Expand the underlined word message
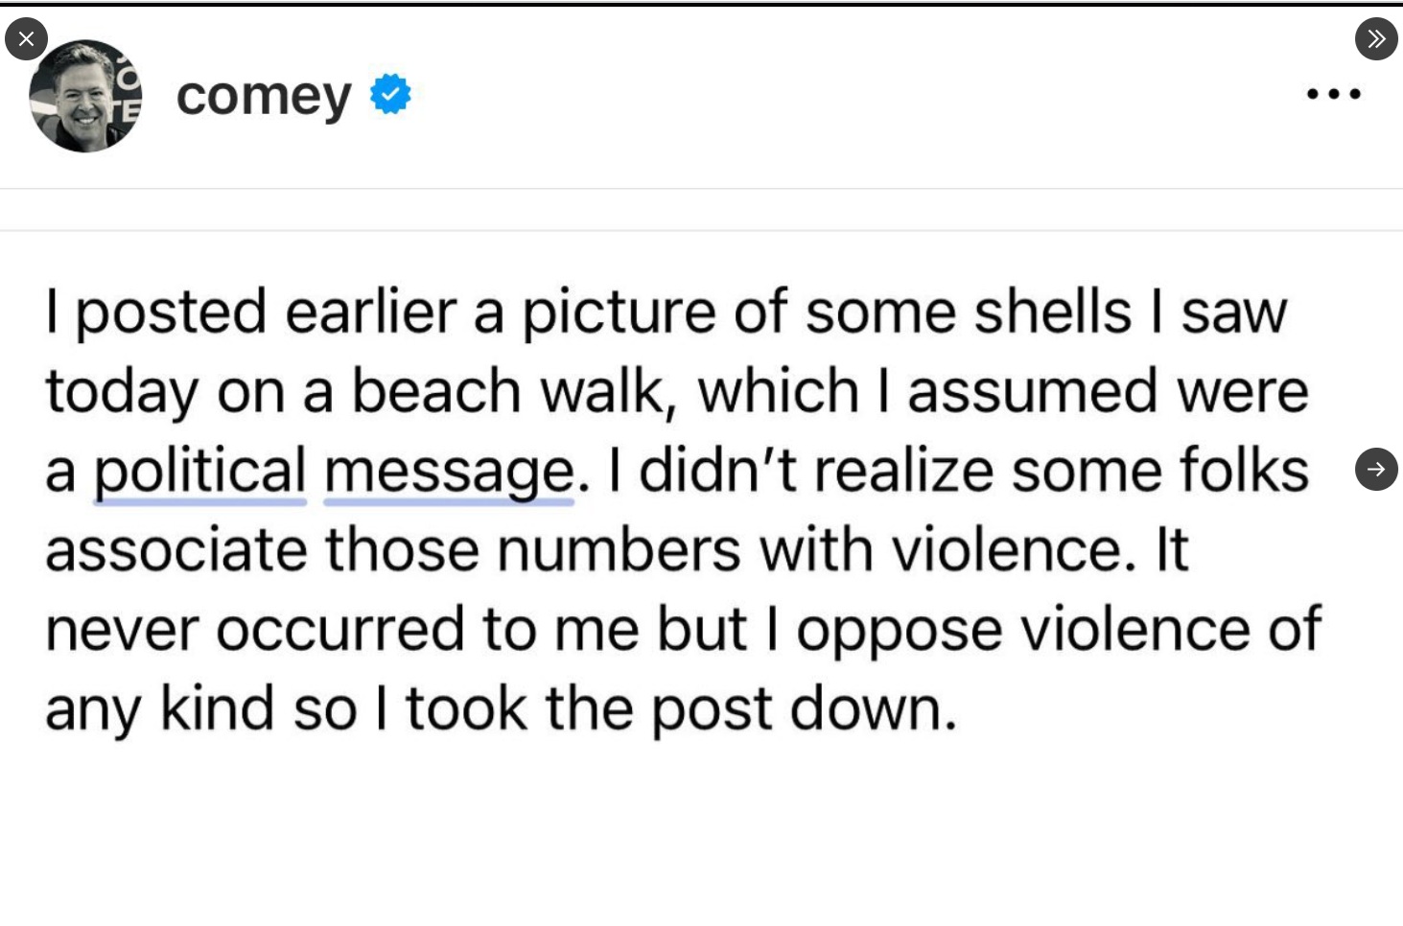 [x=449, y=469]
